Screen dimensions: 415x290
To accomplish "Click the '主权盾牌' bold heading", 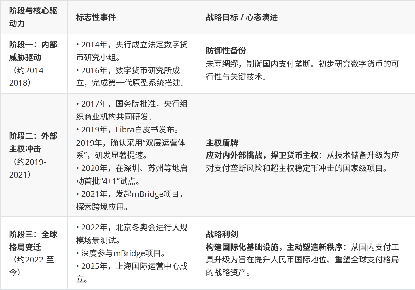I will click(222, 143).
